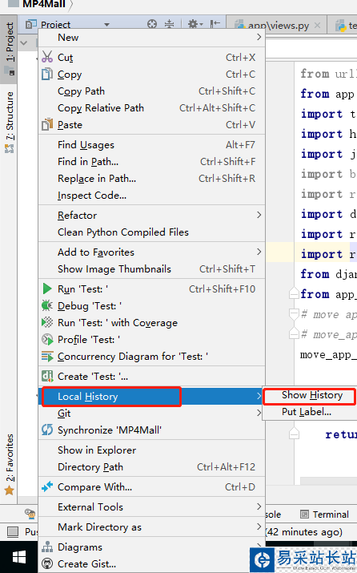
Task: Click the scroll from source target icon
Action: [152, 25]
